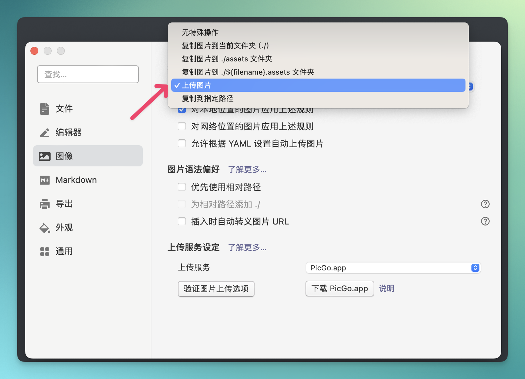Open the 说明 link

pos(386,289)
